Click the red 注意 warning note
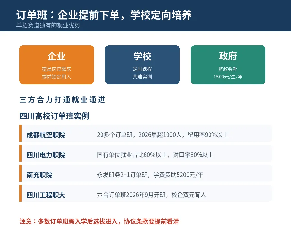The height and width of the screenshot is (226, 291). coord(99,221)
